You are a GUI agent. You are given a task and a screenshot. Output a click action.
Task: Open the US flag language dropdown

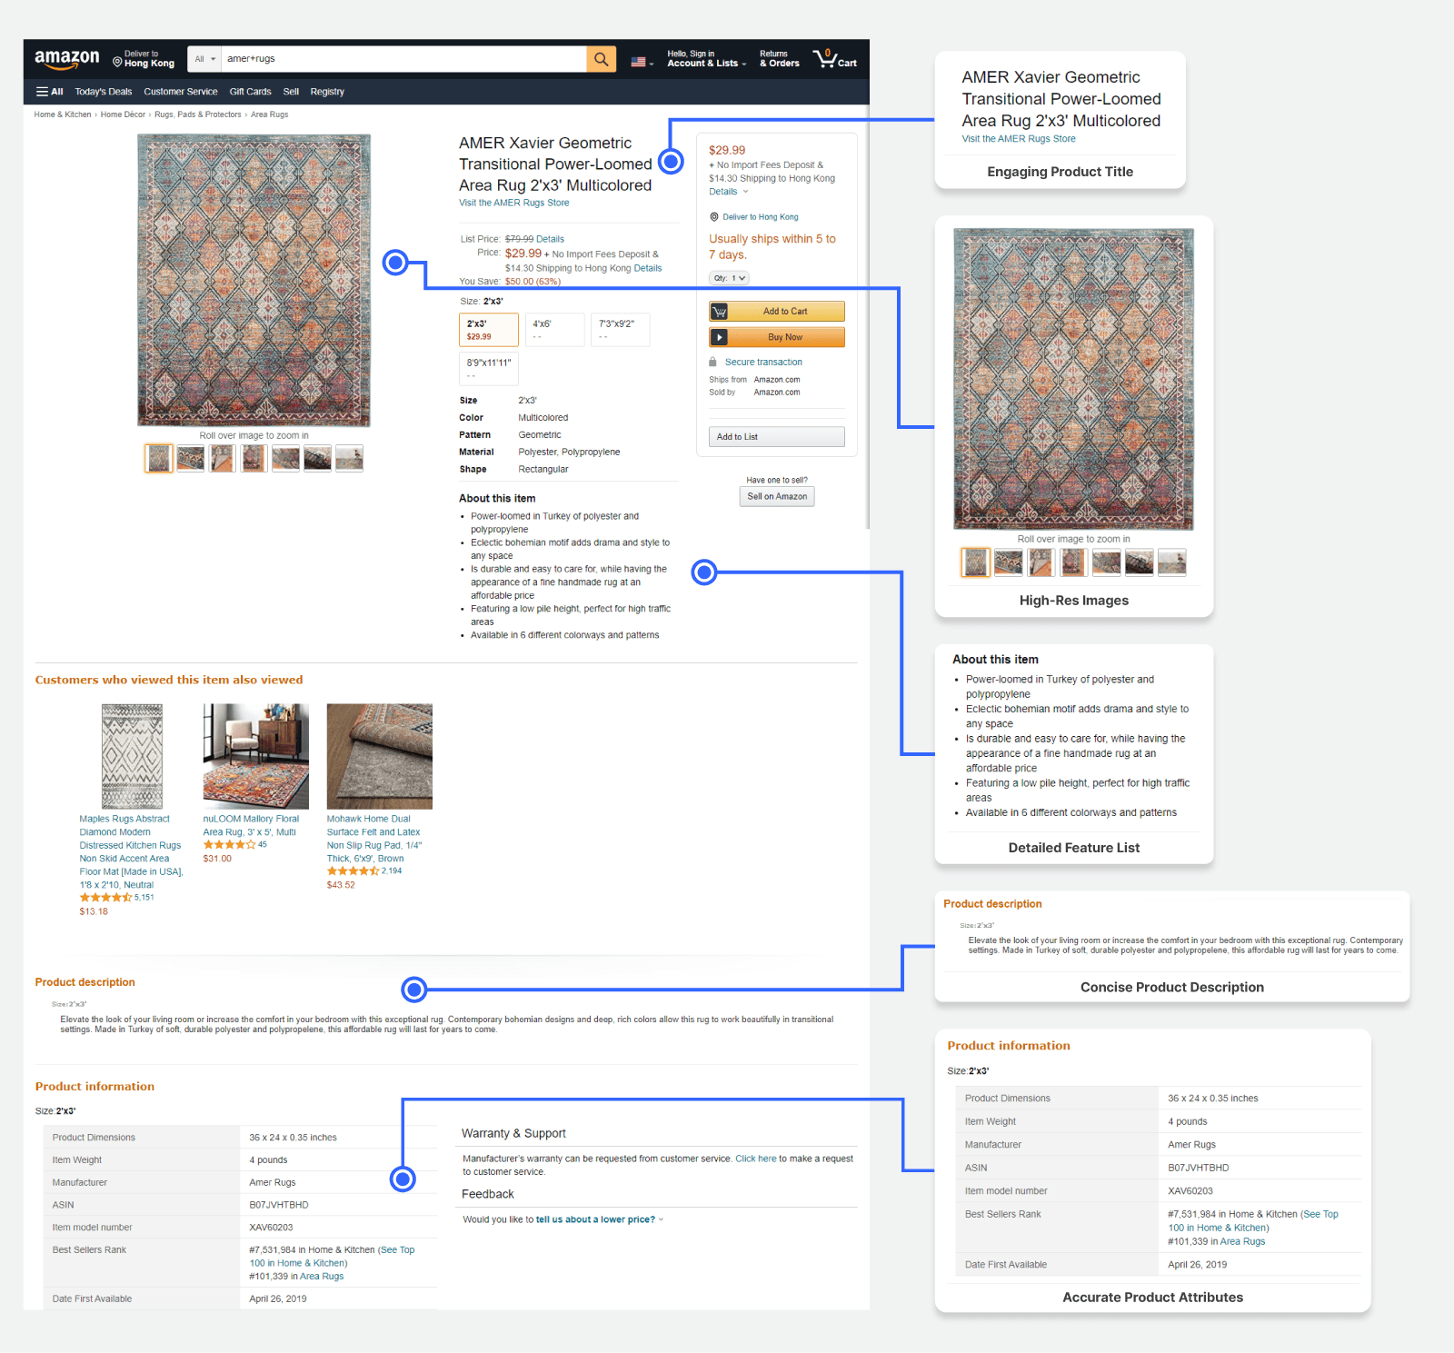pyautogui.click(x=642, y=62)
